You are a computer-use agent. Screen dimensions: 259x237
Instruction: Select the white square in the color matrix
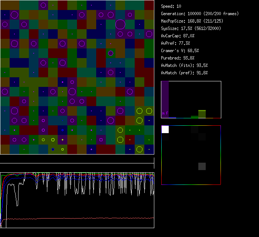(x=165, y=129)
